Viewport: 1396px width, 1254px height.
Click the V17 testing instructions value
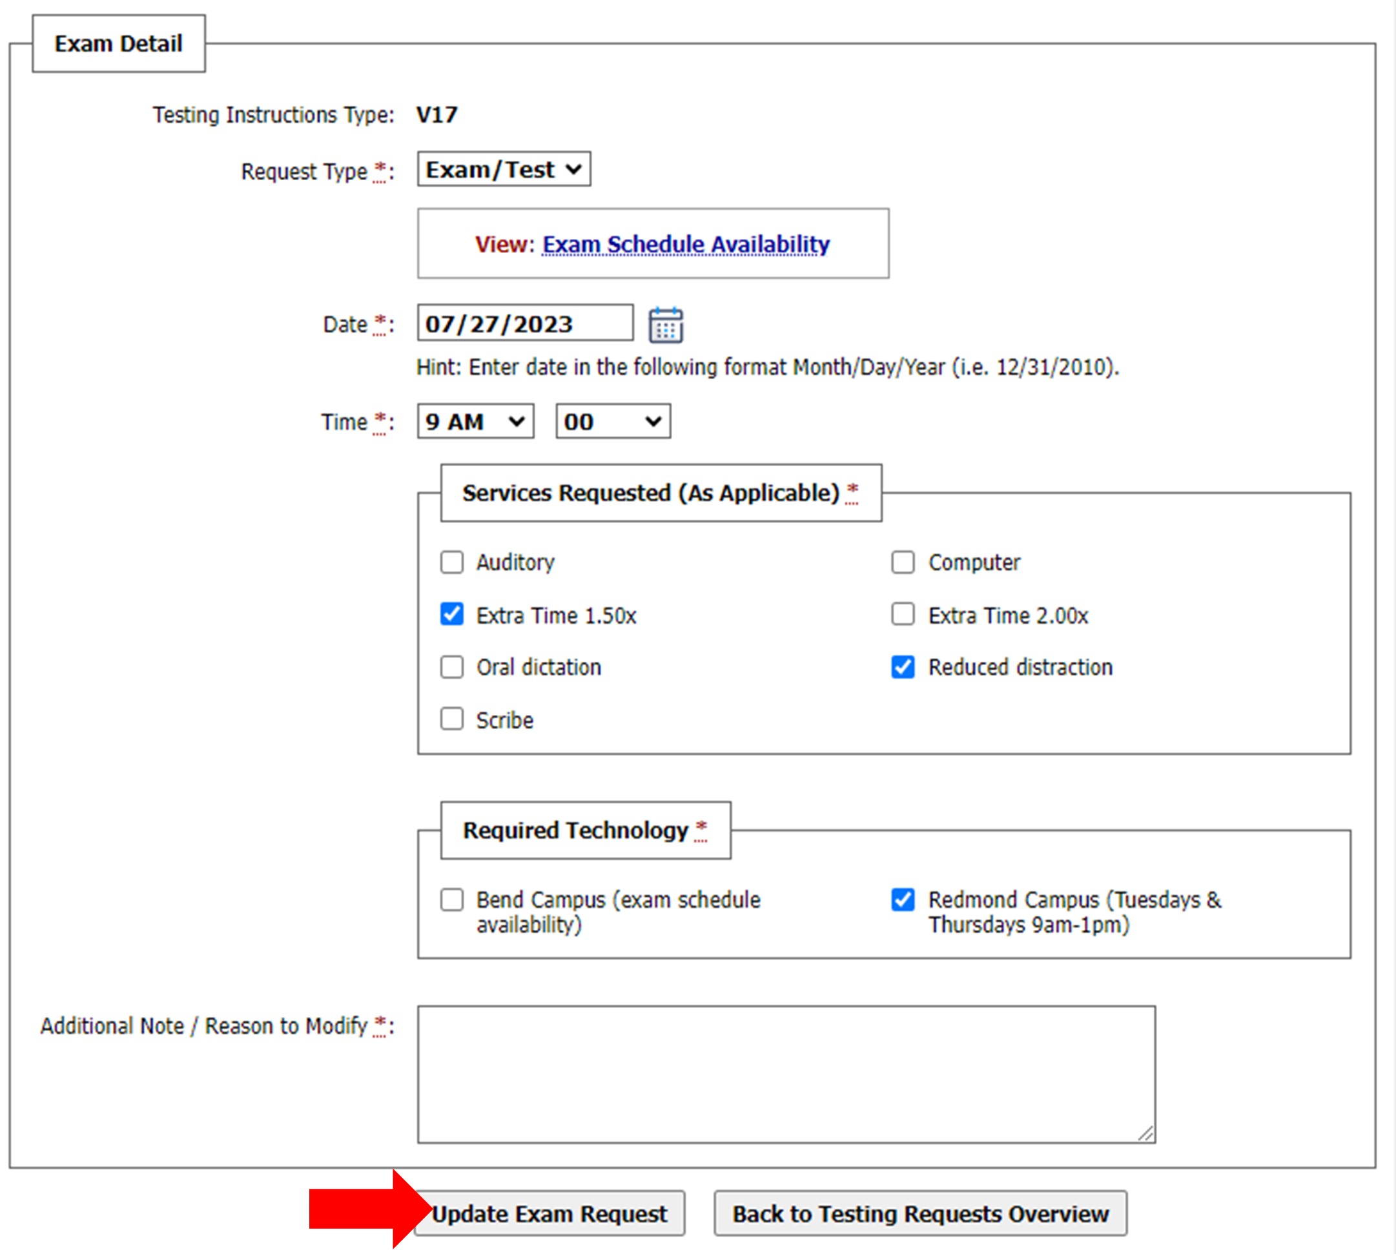coord(437,115)
